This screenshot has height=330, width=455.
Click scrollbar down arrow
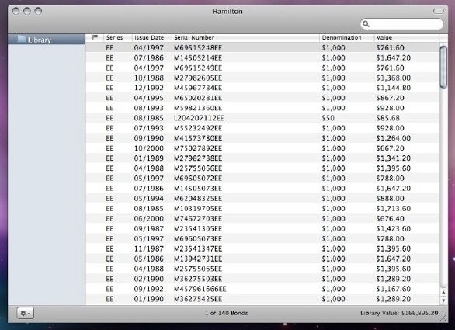(x=443, y=300)
